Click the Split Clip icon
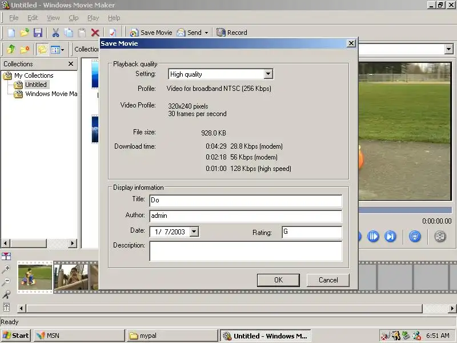The image size is (457, 343). point(440,236)
